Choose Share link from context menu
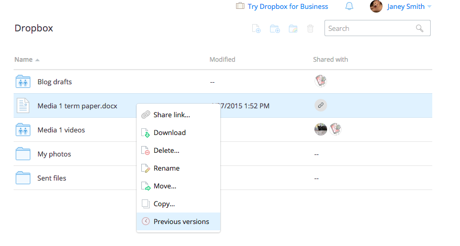 coord(171,115)
